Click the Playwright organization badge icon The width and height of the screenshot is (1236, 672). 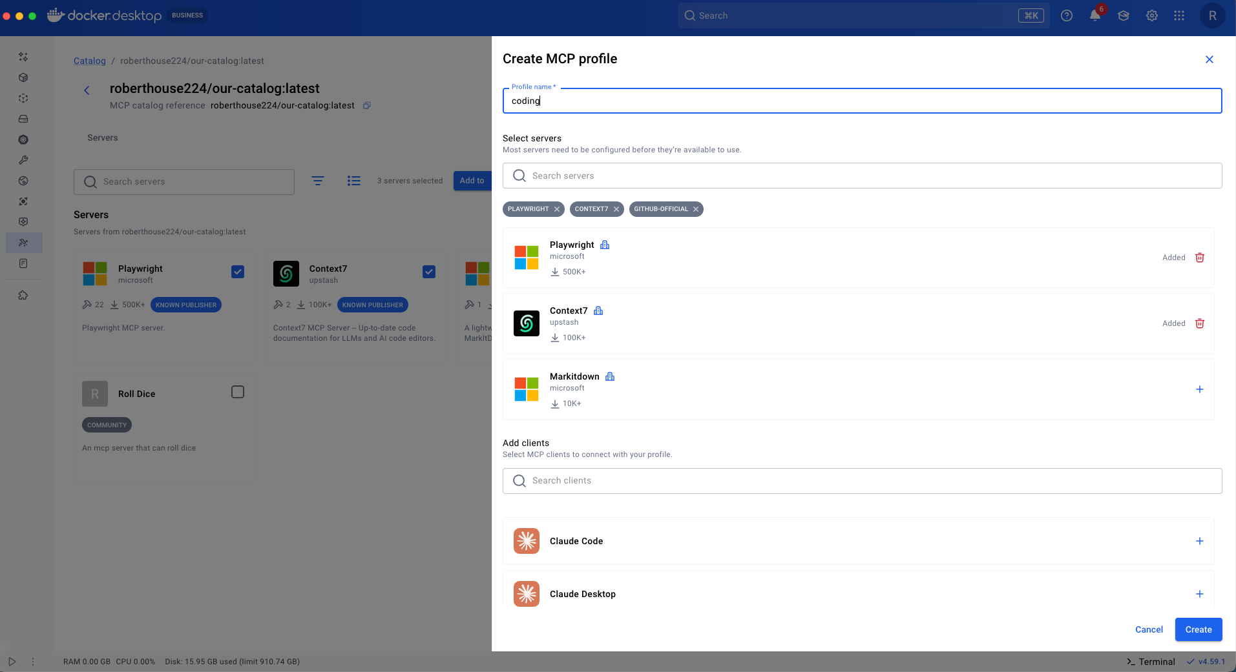[x=605, y=245]
